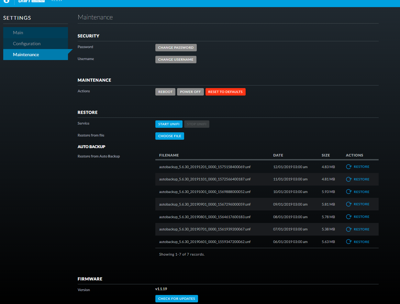Click restore icon for autobackup 20190801 row
This screenshot has height=304, width=400.
tap(349, 217)
